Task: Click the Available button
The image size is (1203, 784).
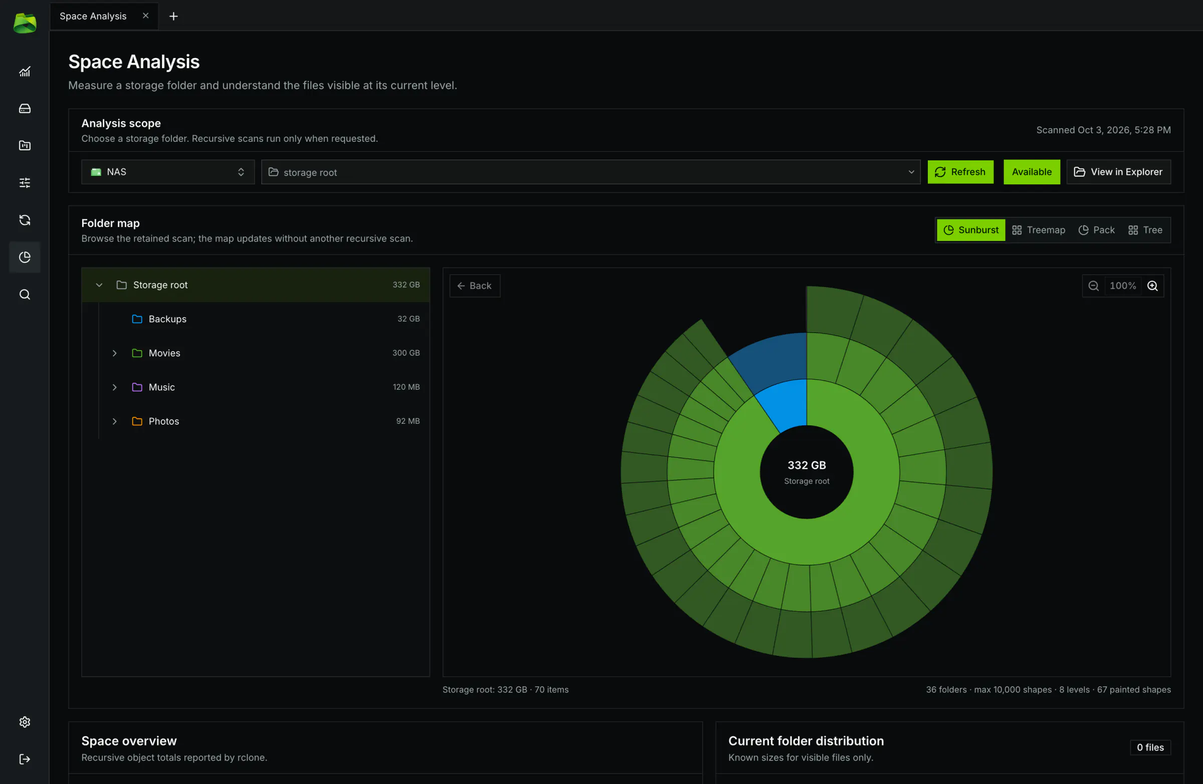Action: click(x=1031, y=172)
